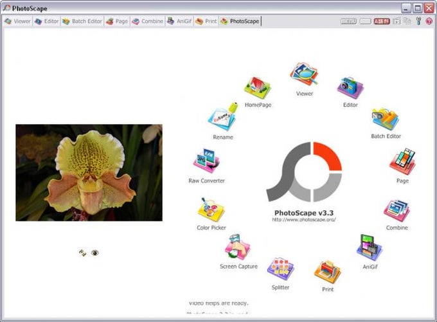The height and width of the screenshot is (322, 437).
Task: Open the Page icon in circular menu
Action: tap(402, 162)
